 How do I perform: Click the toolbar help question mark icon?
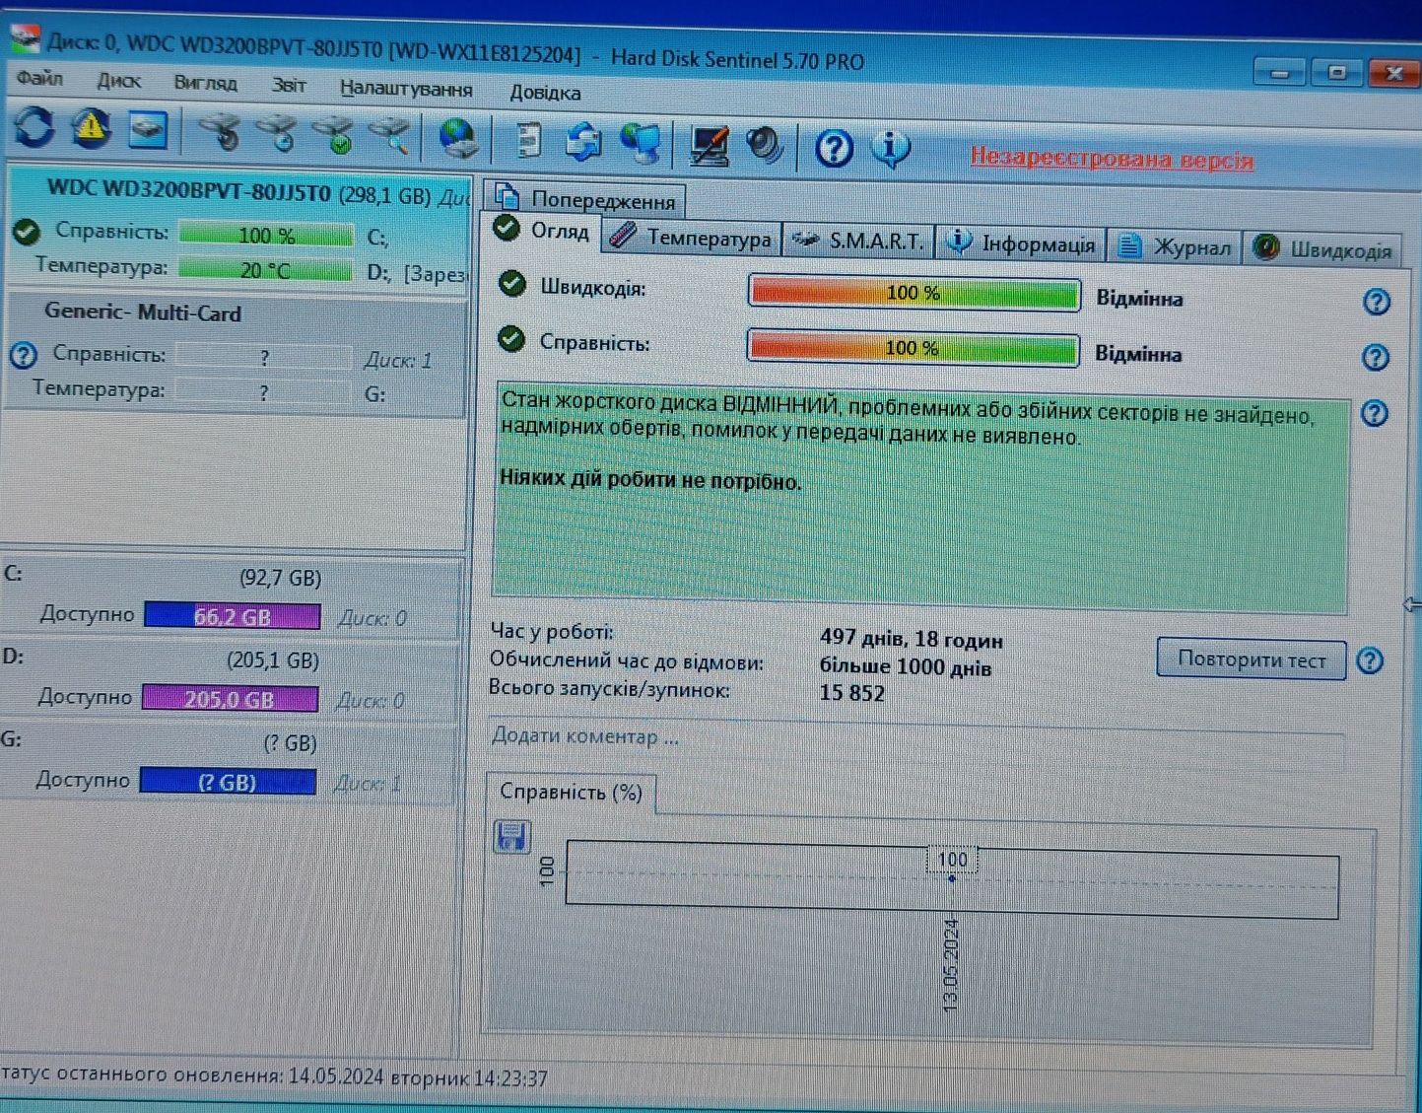834,149
